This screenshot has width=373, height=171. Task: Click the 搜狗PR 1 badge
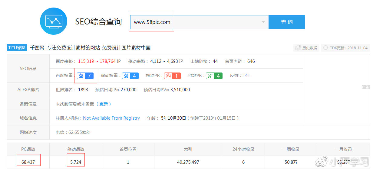(x=173, y=76)
